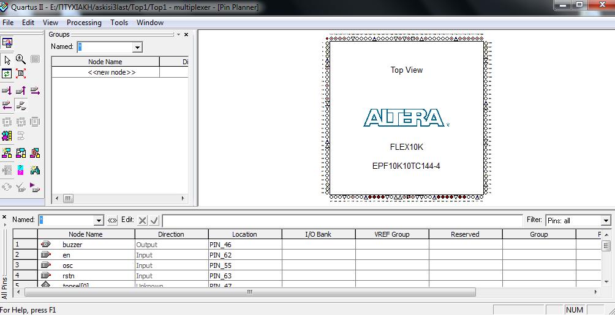Image resolution: width=615 pixels, height=315 pixels.
Task: Click the grayed dotted-grid icon with V
Action: click(x=21, y=122)
